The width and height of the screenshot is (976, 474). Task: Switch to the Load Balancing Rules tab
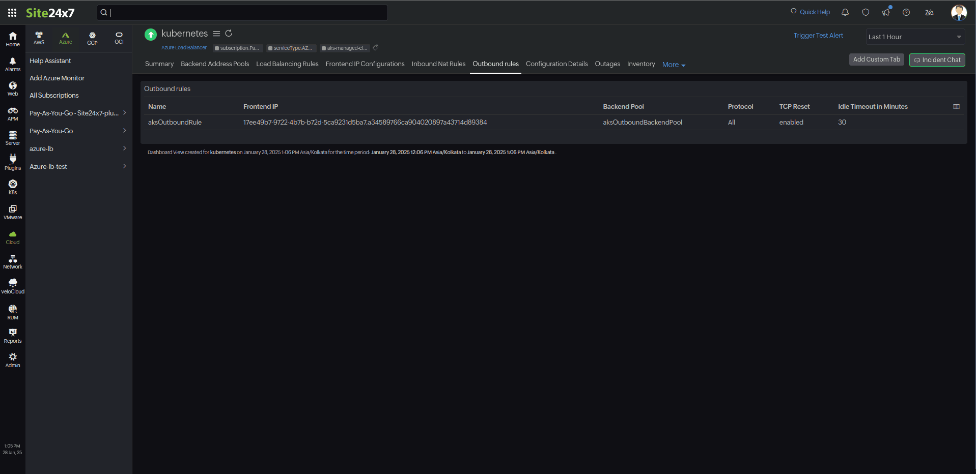tap(287, 64)
